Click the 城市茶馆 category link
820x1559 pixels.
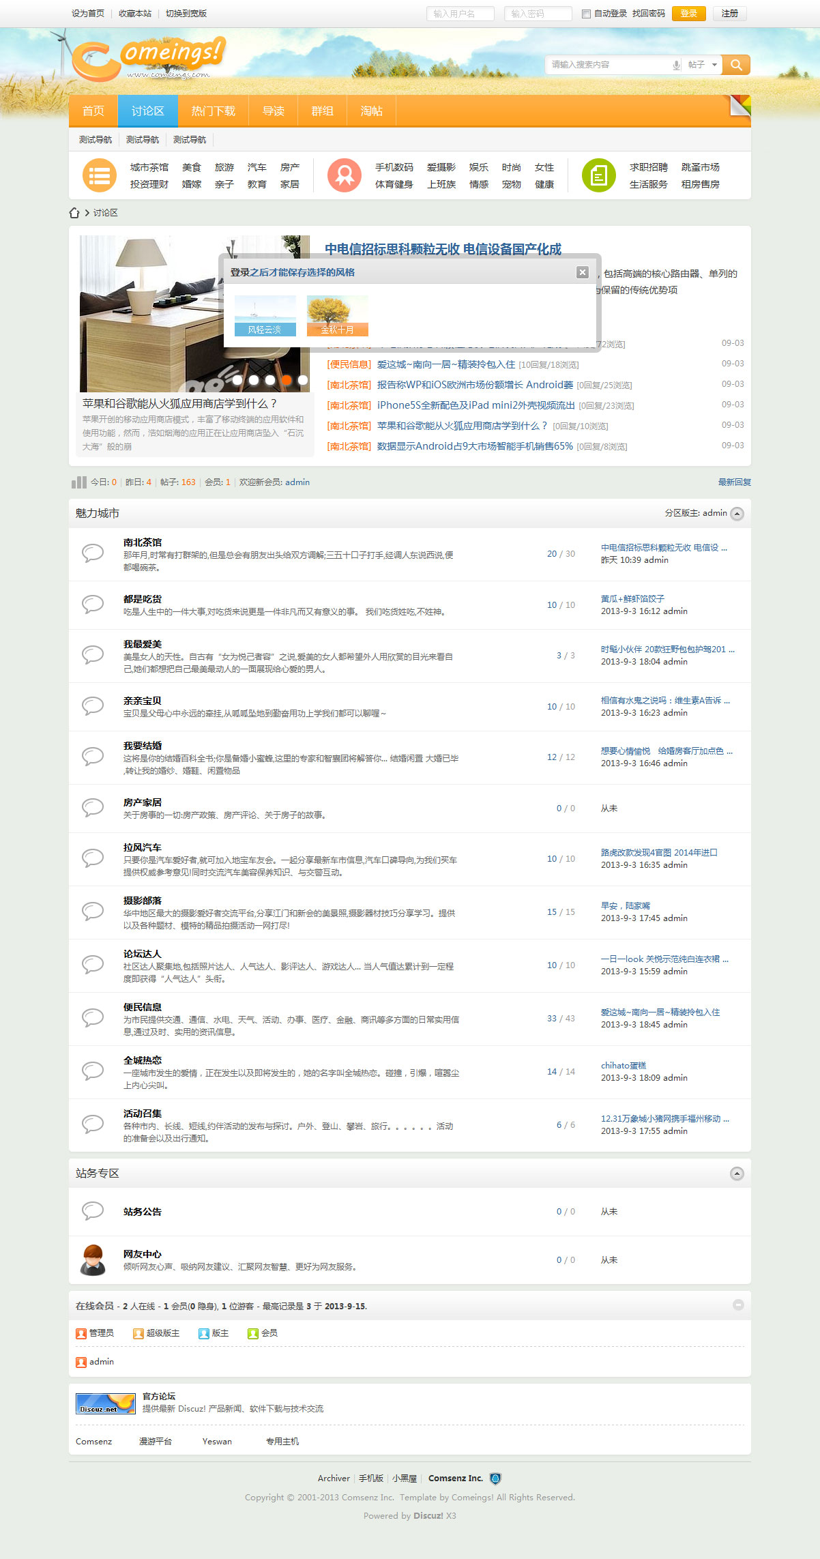[149, 167]
